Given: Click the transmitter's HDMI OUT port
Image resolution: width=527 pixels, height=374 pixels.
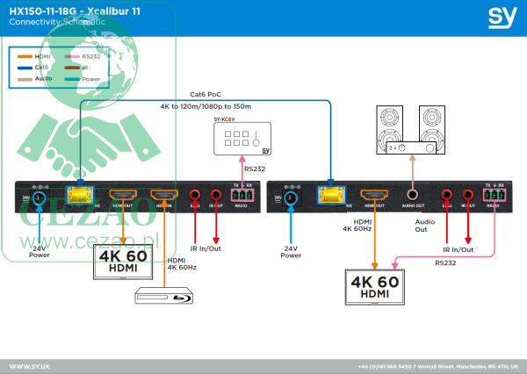Looking at the screenshot, I should [122, 197].
